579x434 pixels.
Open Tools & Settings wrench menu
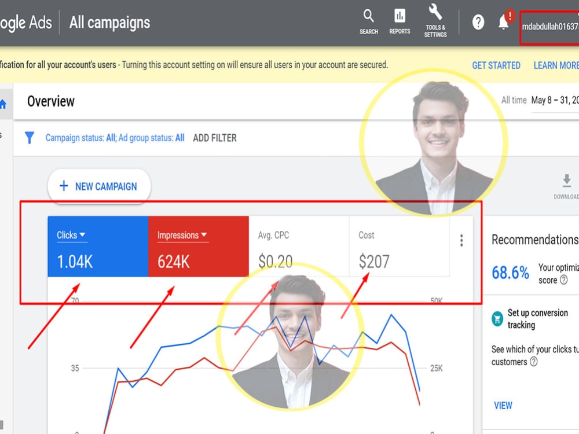point(435,21)
